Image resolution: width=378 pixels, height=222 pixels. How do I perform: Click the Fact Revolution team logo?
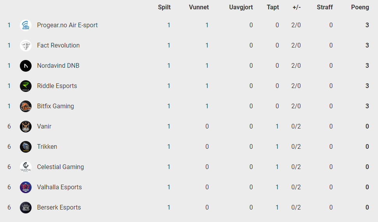[x=26, y=46]
